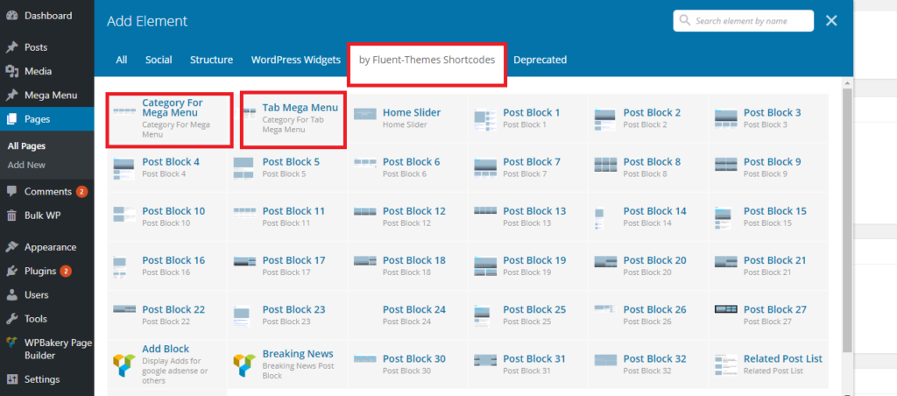Select the Deprecated tab
This screenshot has height=396, width=897.
point(540,60)
